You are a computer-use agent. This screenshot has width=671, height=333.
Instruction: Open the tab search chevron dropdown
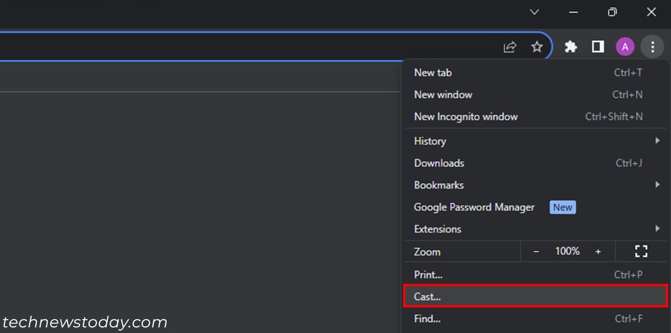coord(534,12)
